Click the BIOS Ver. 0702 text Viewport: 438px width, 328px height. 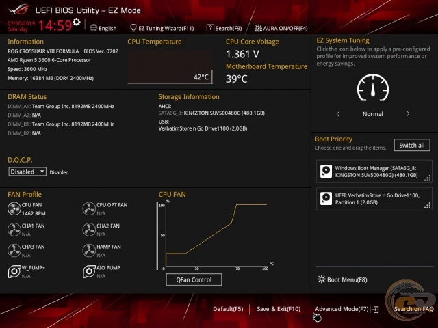coord(101,51)
